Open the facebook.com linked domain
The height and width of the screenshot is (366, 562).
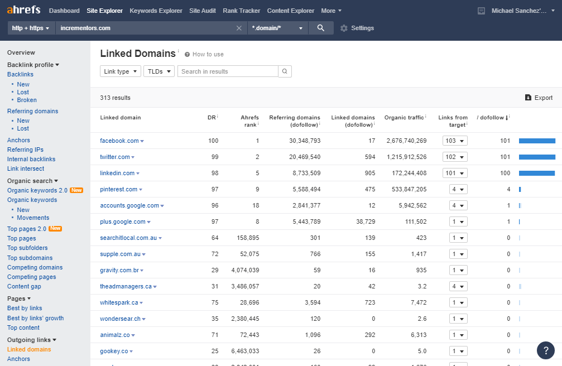(x=119, y=141)
